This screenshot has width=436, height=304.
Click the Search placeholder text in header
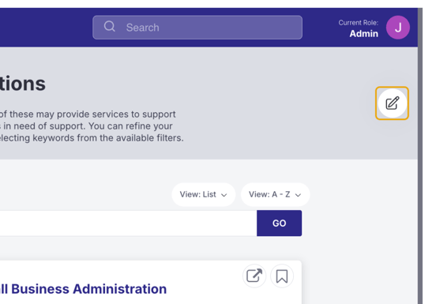tap(143, 28)
